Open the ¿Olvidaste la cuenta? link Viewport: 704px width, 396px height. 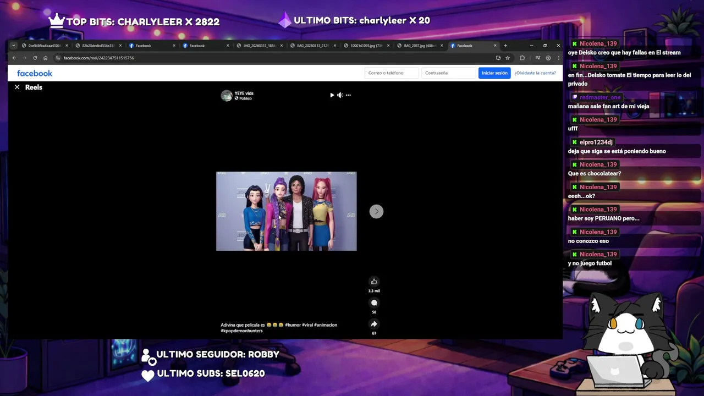(x=535, y=73)
